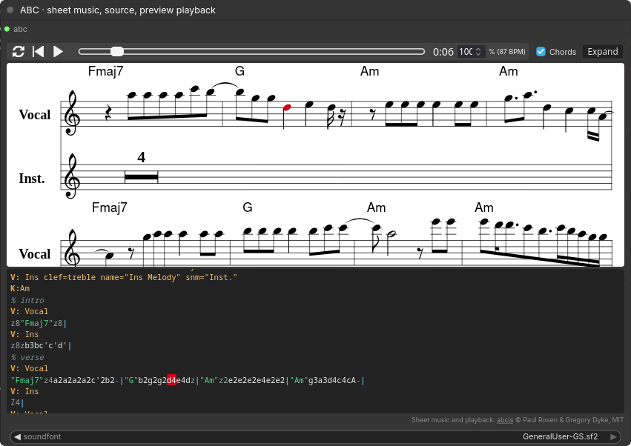
Task: Click the abc tab label
Action: 20,29
